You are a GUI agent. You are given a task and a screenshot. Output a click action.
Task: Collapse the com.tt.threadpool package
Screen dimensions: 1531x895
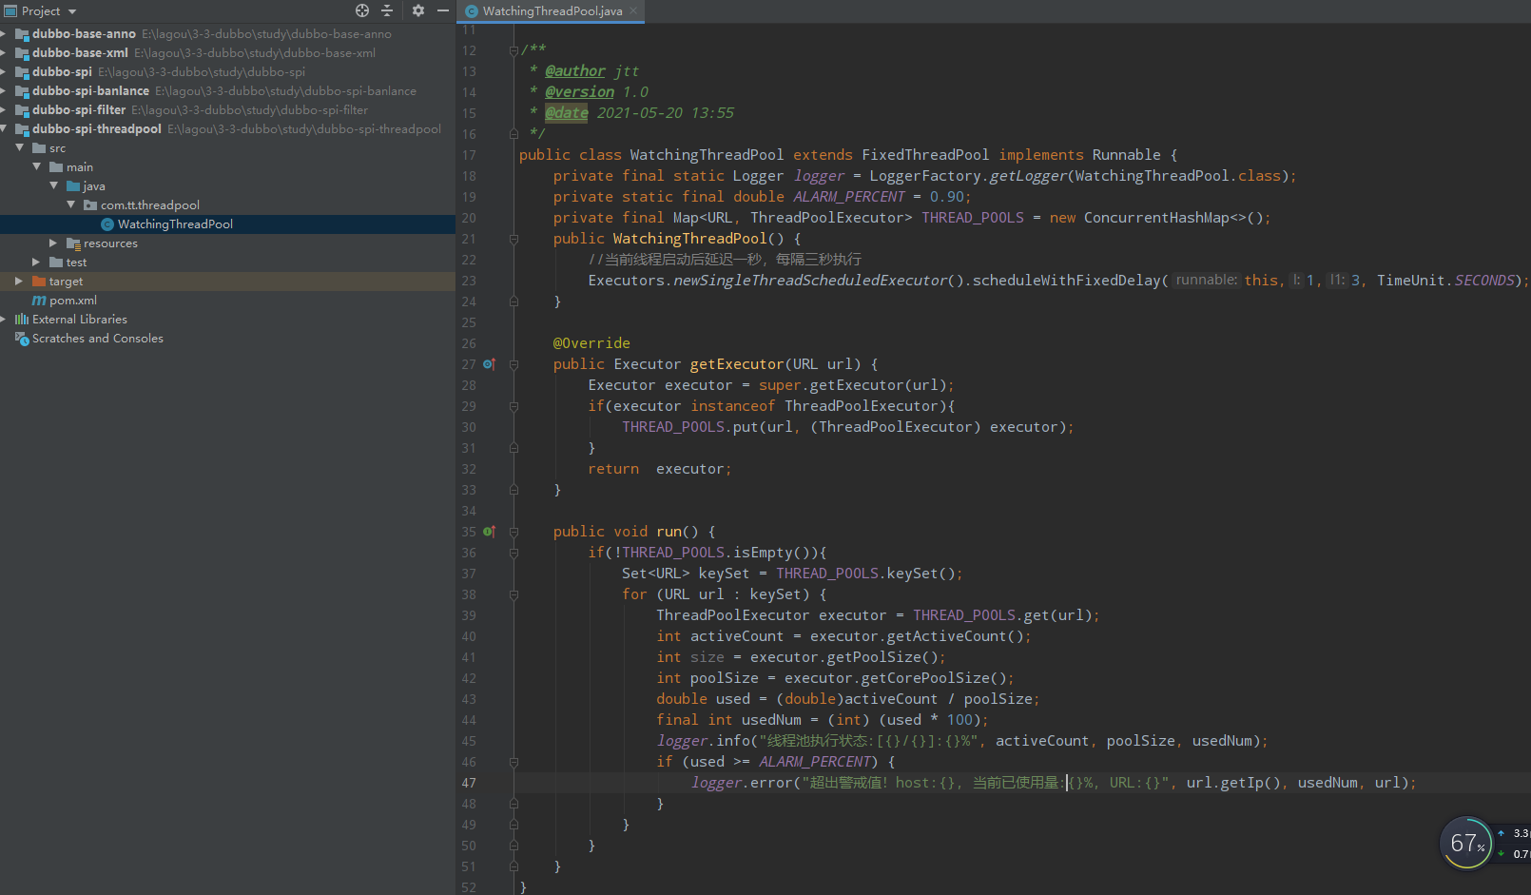(71, 205)
